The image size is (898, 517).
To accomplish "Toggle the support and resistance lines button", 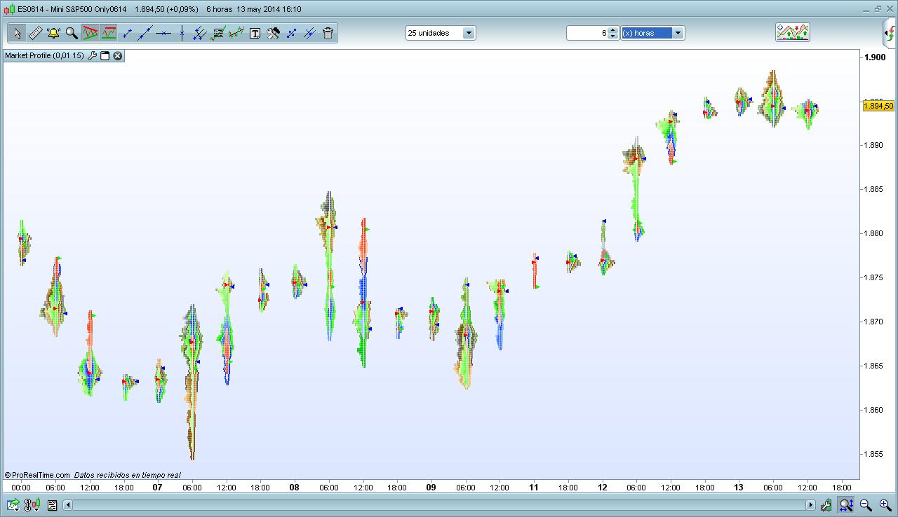I will 108,33.
